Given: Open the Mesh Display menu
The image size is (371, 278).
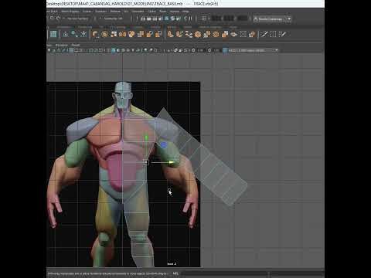Looking at the screenshot, I should [70, 12].
